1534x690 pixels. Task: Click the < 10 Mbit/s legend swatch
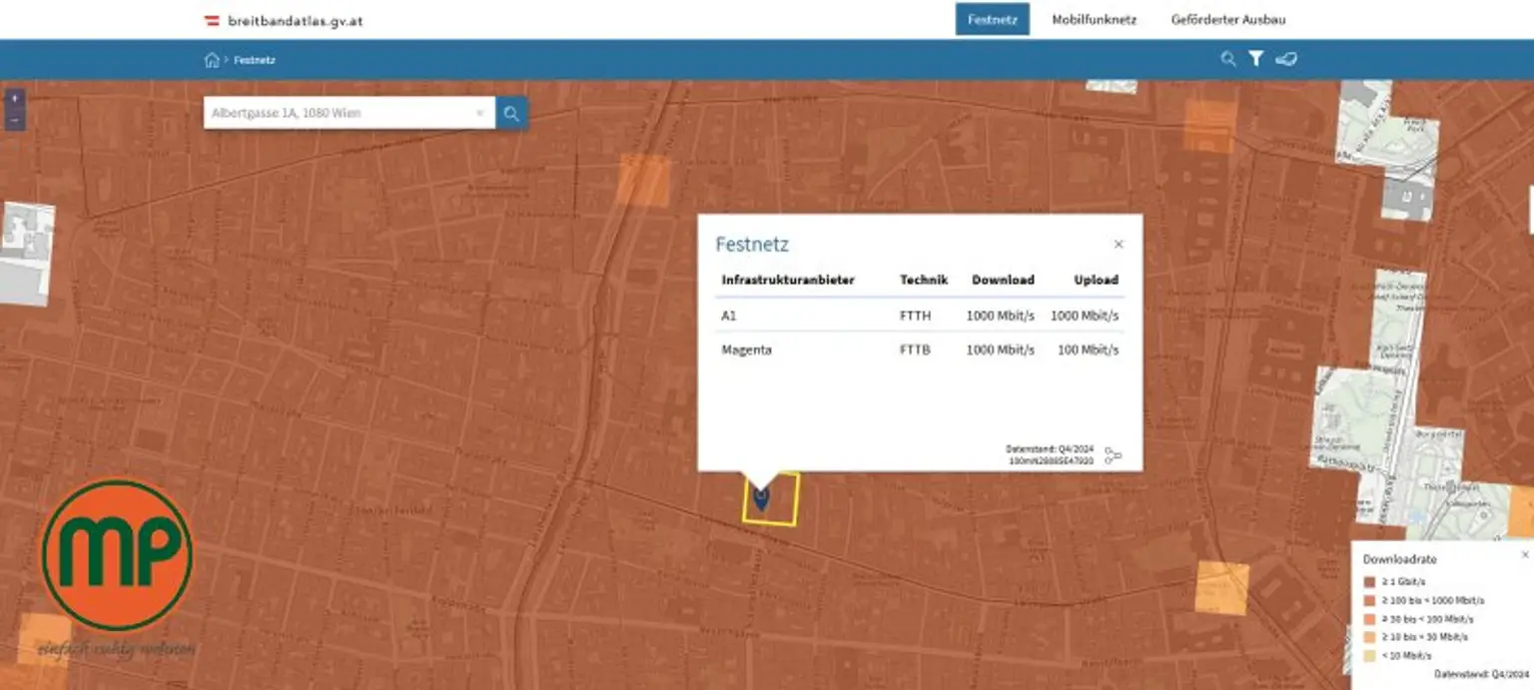[x=1370, y=655]
